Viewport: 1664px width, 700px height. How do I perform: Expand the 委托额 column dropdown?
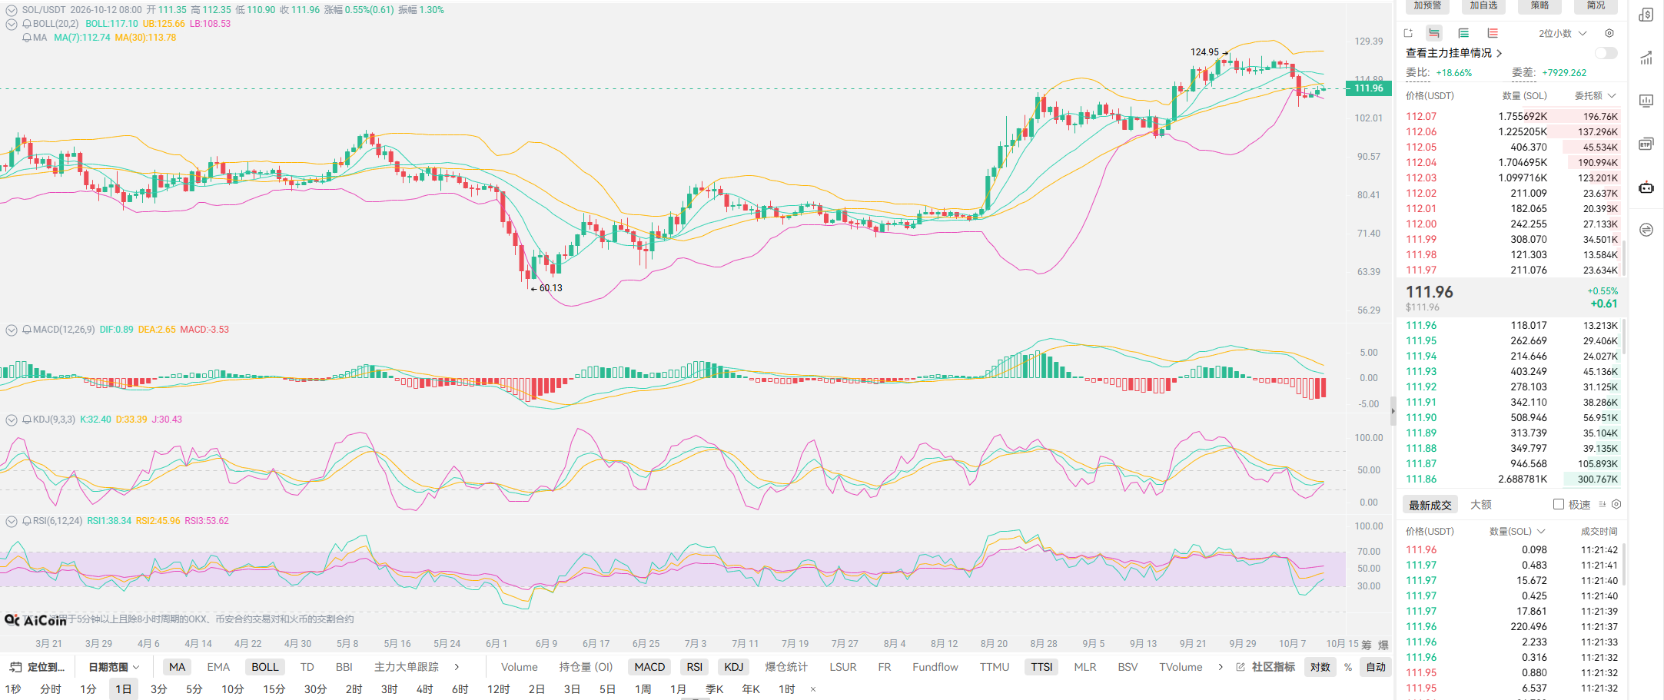[x=1595, y=96]
